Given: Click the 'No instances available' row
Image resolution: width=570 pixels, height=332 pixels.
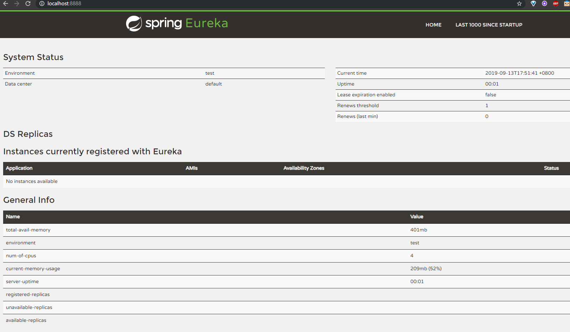Looking at the screenshot, I should (286, 182).
